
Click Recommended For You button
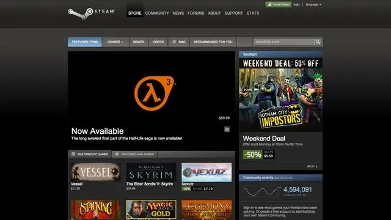click(213, 42)
